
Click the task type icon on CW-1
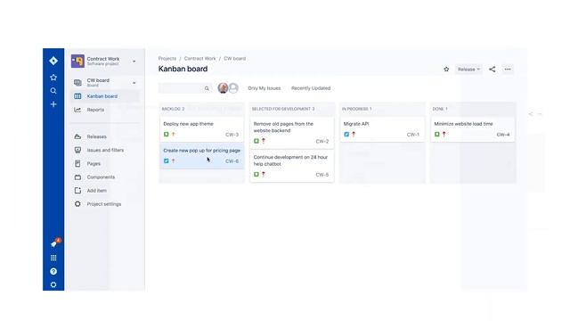pos(346,135)
